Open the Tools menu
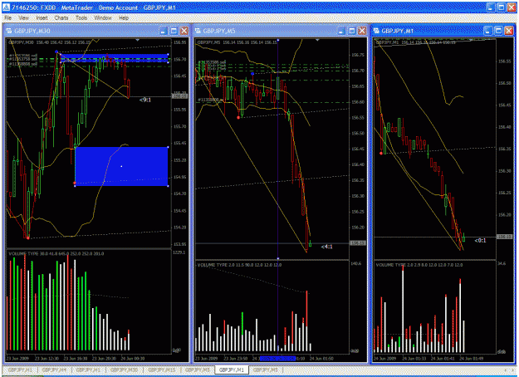 (x=81, y=18)
